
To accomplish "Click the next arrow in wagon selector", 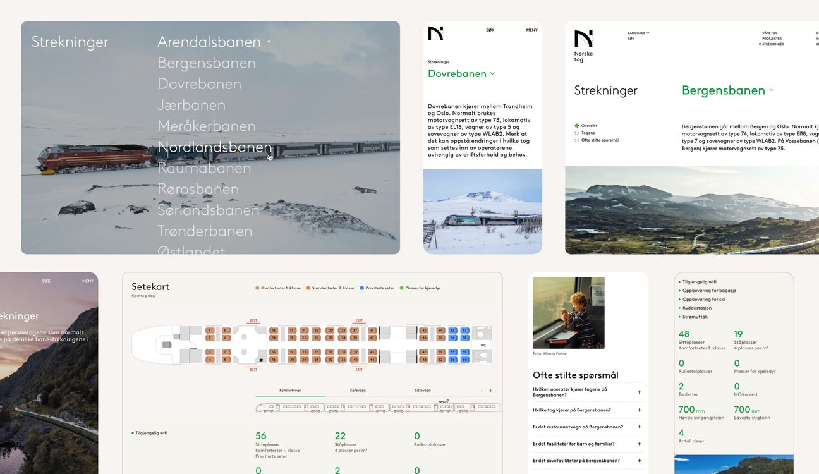I will coord(490,391).
